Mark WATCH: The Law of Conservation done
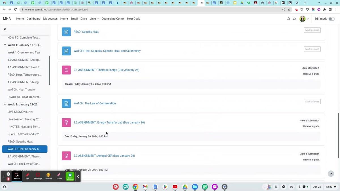Viewport: 340px width, 191px height. pyautogui.click(x=312, y=101)
